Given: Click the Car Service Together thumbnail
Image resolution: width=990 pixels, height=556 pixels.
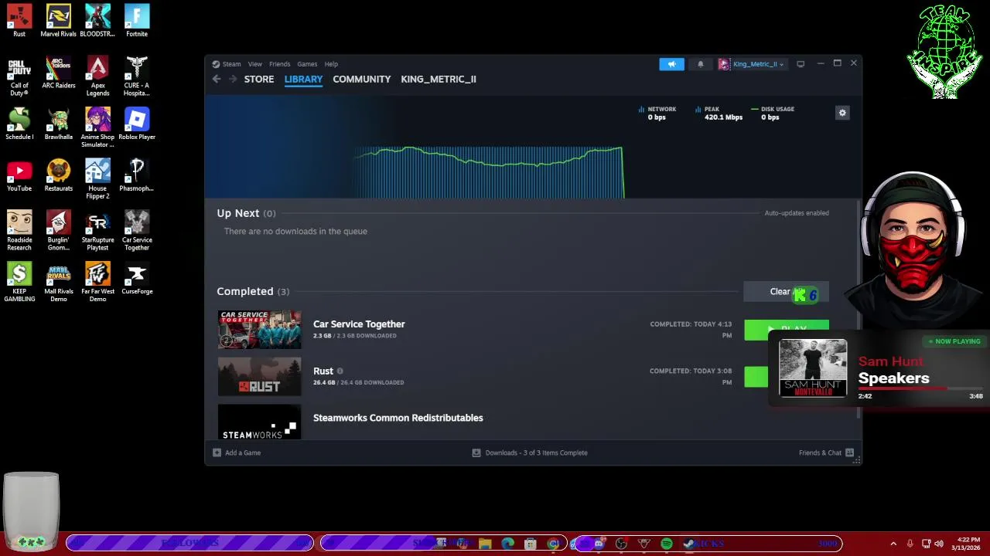Looking at the screenshot, I should (259, 330).
